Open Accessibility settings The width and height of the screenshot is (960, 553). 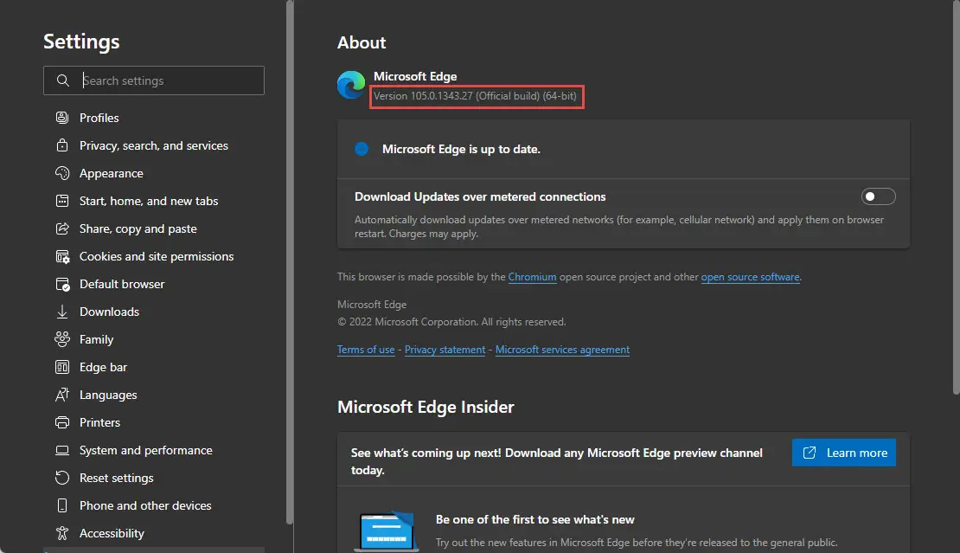[112, 533]
